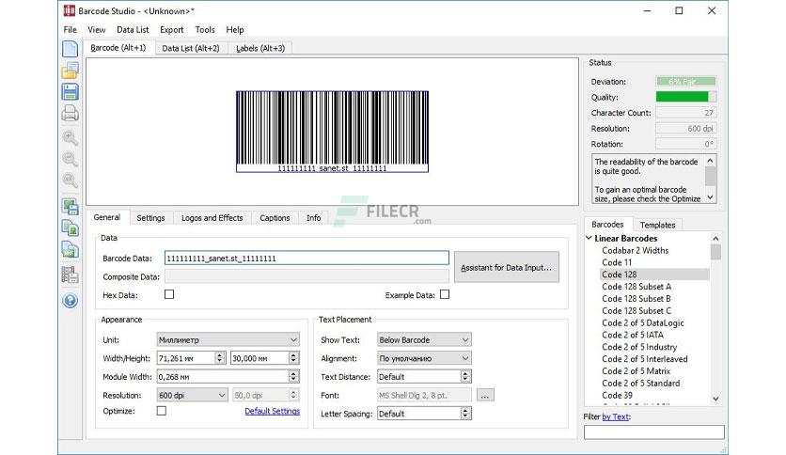
Task: Click scroll down arrow in status message box
Action: click(x=710, y=198)
